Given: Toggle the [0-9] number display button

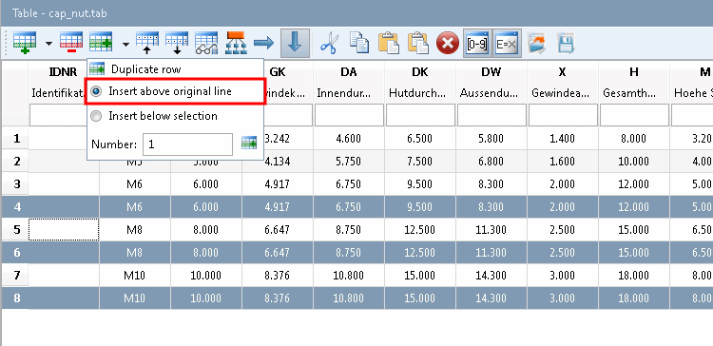Looking at the screenshot, I should 477,43.
